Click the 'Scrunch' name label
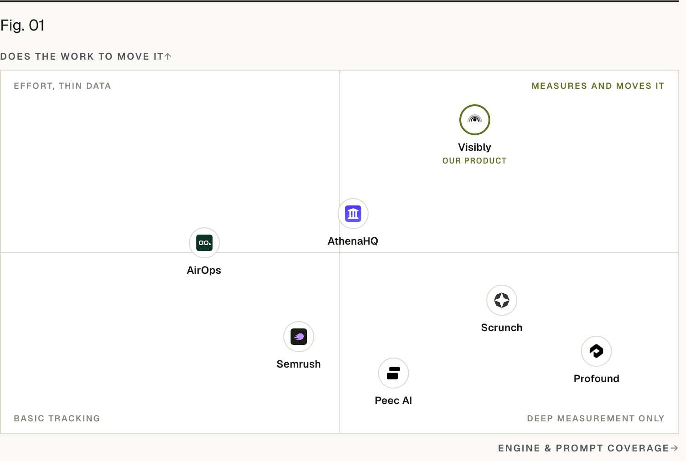This screenshot has height=461, width=686. click(502, 328)
